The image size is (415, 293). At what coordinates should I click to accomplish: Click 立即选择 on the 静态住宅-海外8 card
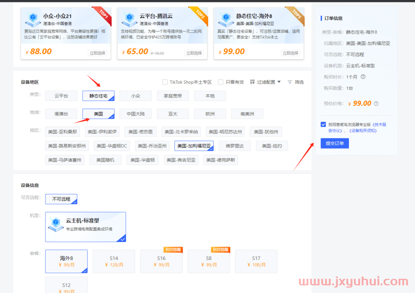[x=290, y=53]
